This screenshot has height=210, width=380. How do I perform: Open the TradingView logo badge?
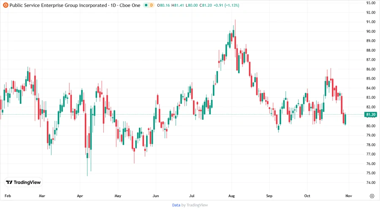(23, 183)
